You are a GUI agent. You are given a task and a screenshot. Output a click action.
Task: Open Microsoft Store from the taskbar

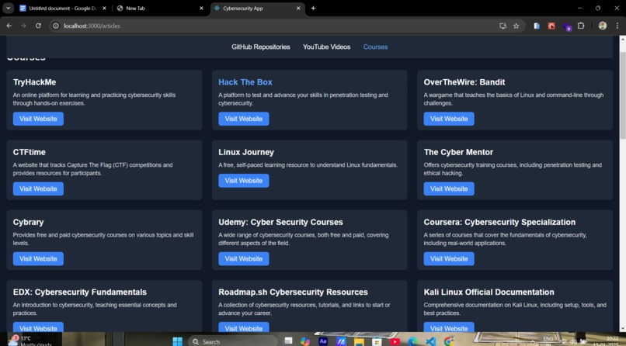(377, 341)
